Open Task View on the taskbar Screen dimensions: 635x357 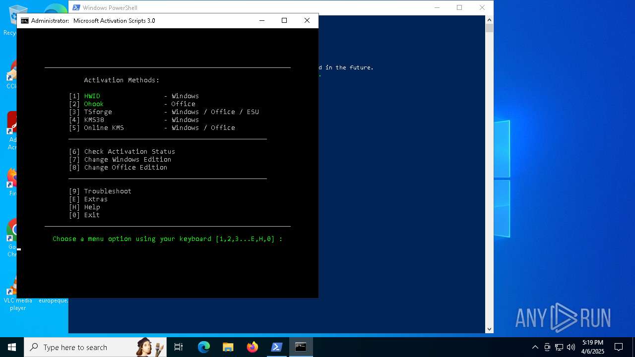(x=179, y=347)
